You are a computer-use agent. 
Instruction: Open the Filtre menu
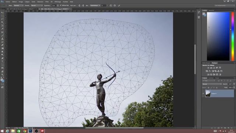[x=47, y=1]
